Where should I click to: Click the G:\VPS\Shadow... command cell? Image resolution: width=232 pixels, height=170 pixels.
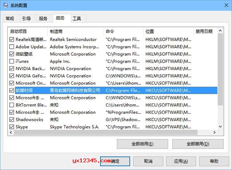click(x=123, y=120)
